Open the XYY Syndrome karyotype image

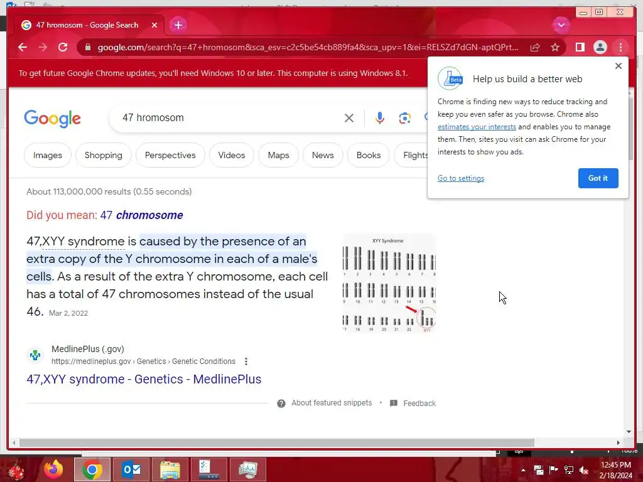[389, 283]
